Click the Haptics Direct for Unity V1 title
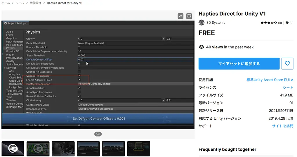Viewport: 297px width, 157px height. [x=232, y=14]
